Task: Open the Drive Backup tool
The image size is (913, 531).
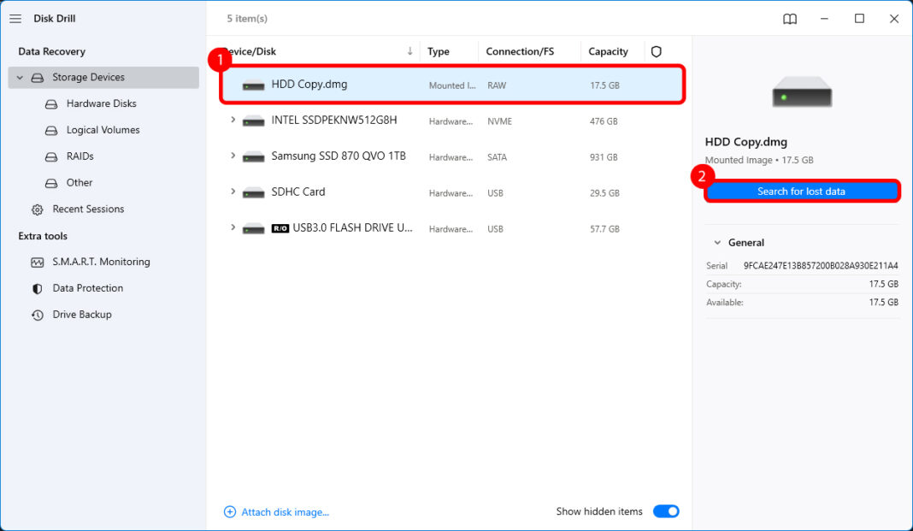Action: tap(75, 314)
